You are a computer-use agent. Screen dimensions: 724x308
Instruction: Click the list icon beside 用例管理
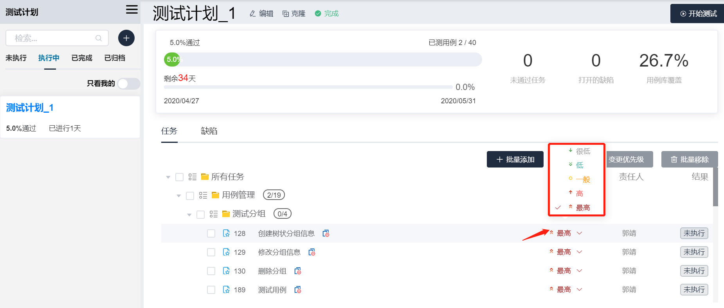(x=203, y=195)
